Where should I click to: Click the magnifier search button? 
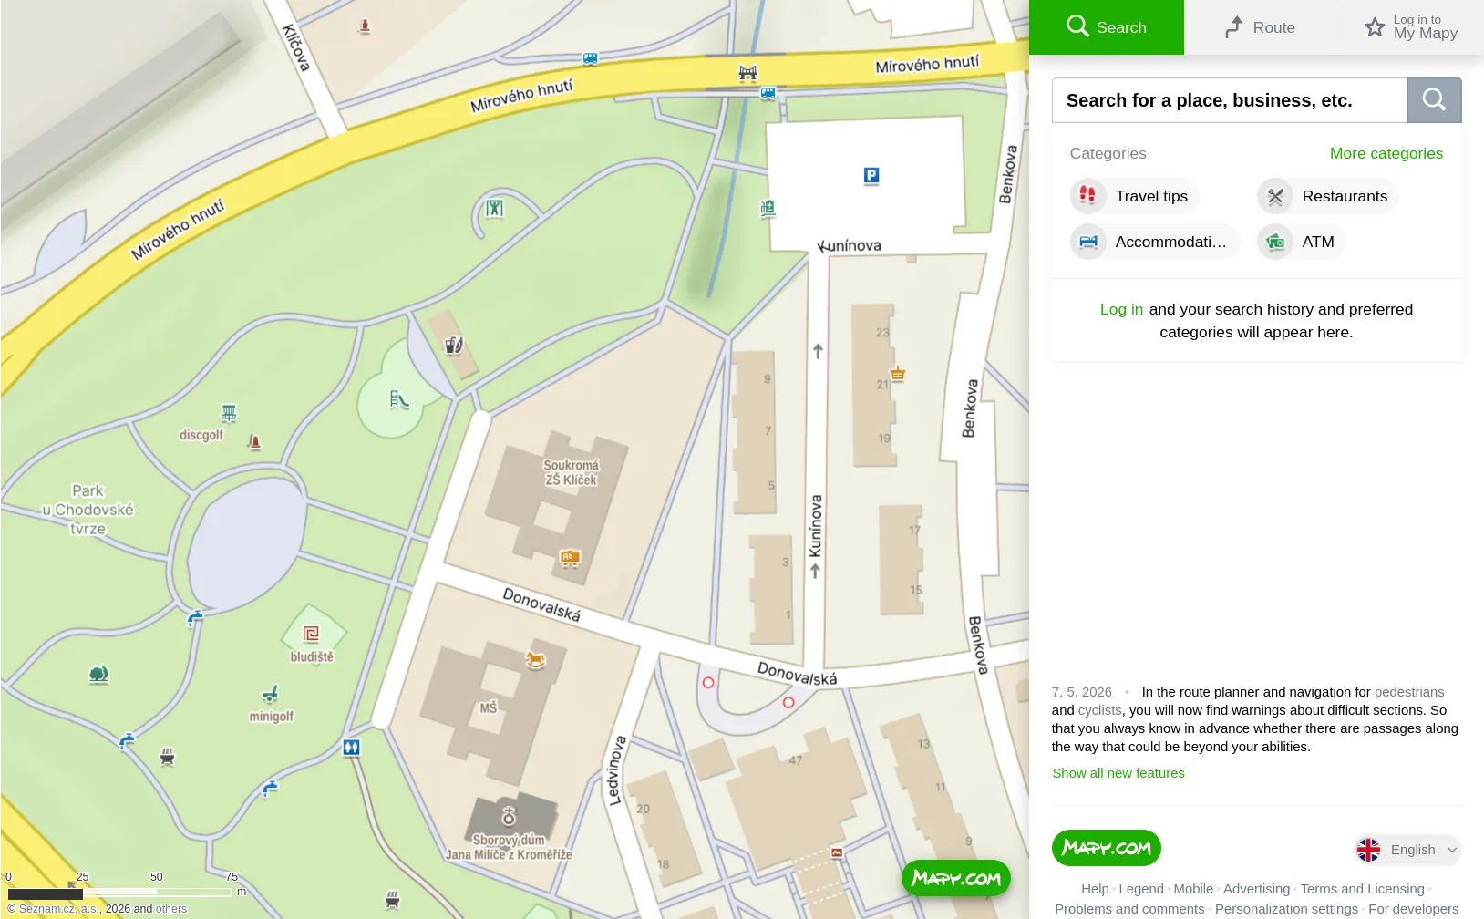pos(1434,100)
